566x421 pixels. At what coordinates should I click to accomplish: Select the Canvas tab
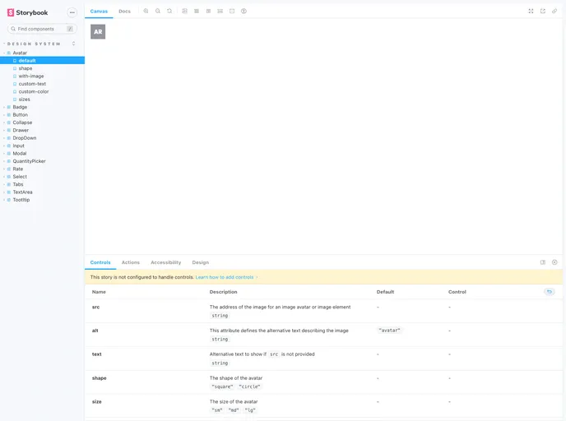point(99,12)
